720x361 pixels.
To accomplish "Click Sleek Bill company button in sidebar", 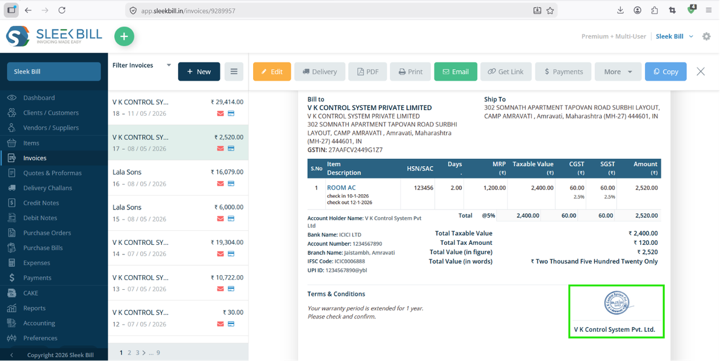I will tap(54, 72).
